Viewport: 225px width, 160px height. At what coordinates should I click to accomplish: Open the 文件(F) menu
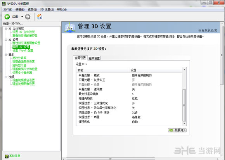(8, 9)
